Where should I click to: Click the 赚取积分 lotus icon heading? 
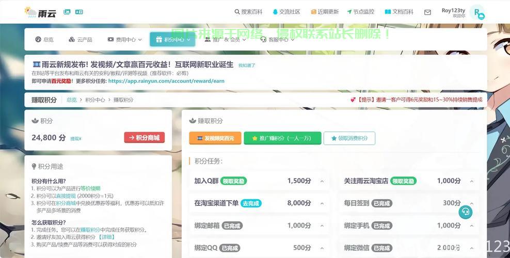(x=193, y=121)
